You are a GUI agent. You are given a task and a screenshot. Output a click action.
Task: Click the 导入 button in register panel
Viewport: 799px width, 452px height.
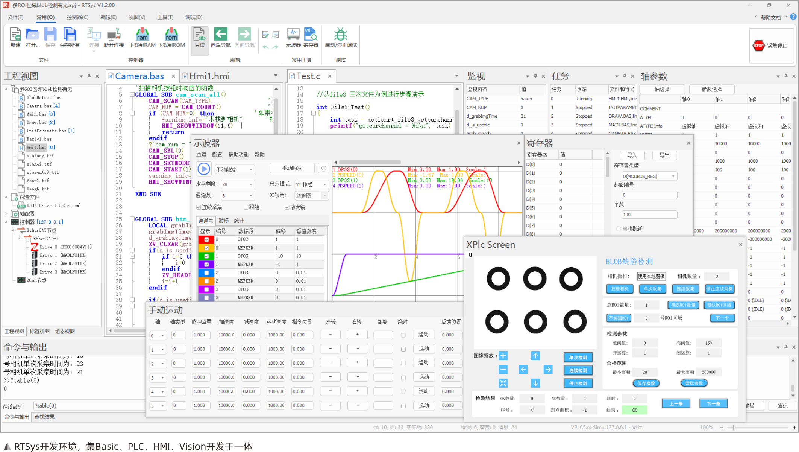[632, 155]
